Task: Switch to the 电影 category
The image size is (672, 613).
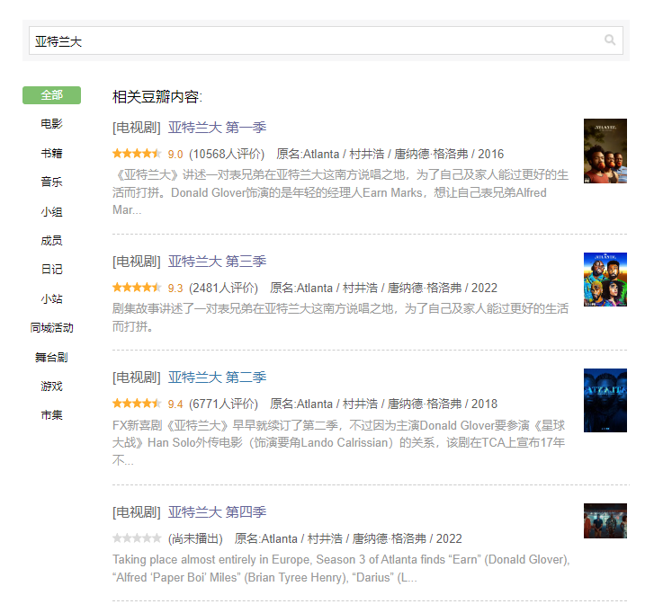Action: (51, 124)
